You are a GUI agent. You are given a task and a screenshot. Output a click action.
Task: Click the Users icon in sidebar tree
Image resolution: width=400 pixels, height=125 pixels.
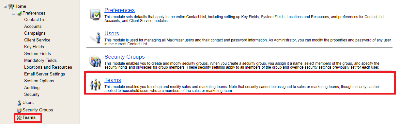(x=19, y=103)
